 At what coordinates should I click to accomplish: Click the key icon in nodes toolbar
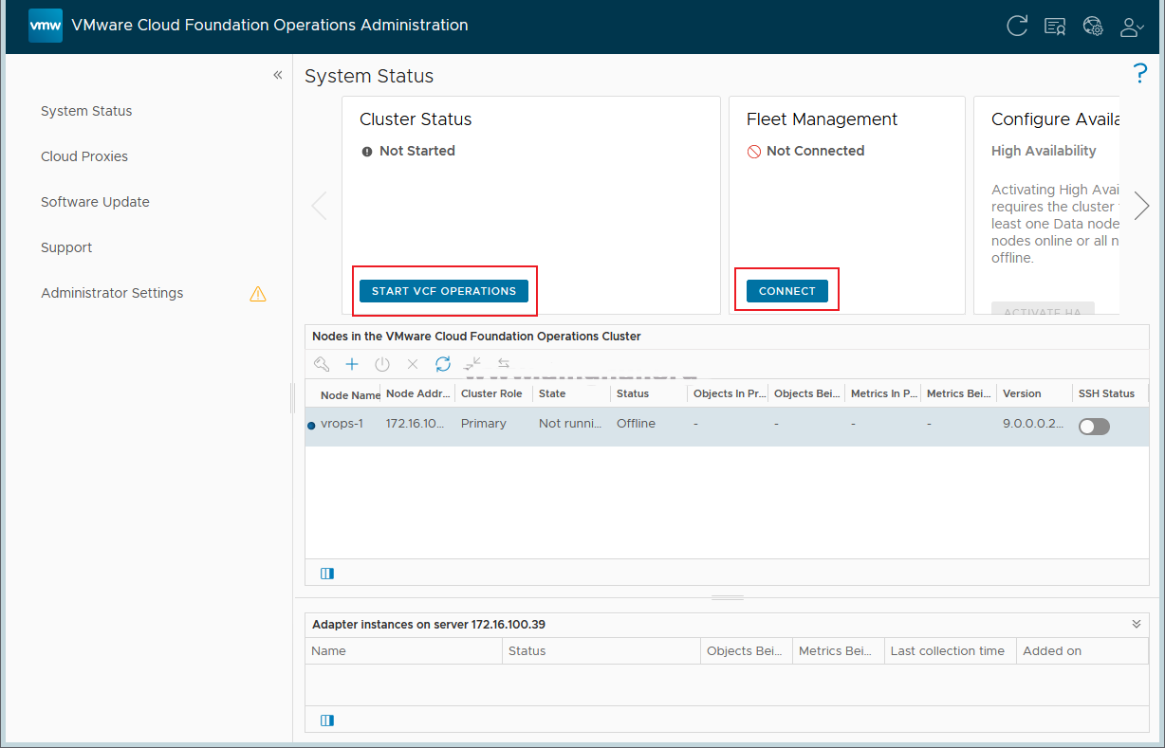[322, 364]
